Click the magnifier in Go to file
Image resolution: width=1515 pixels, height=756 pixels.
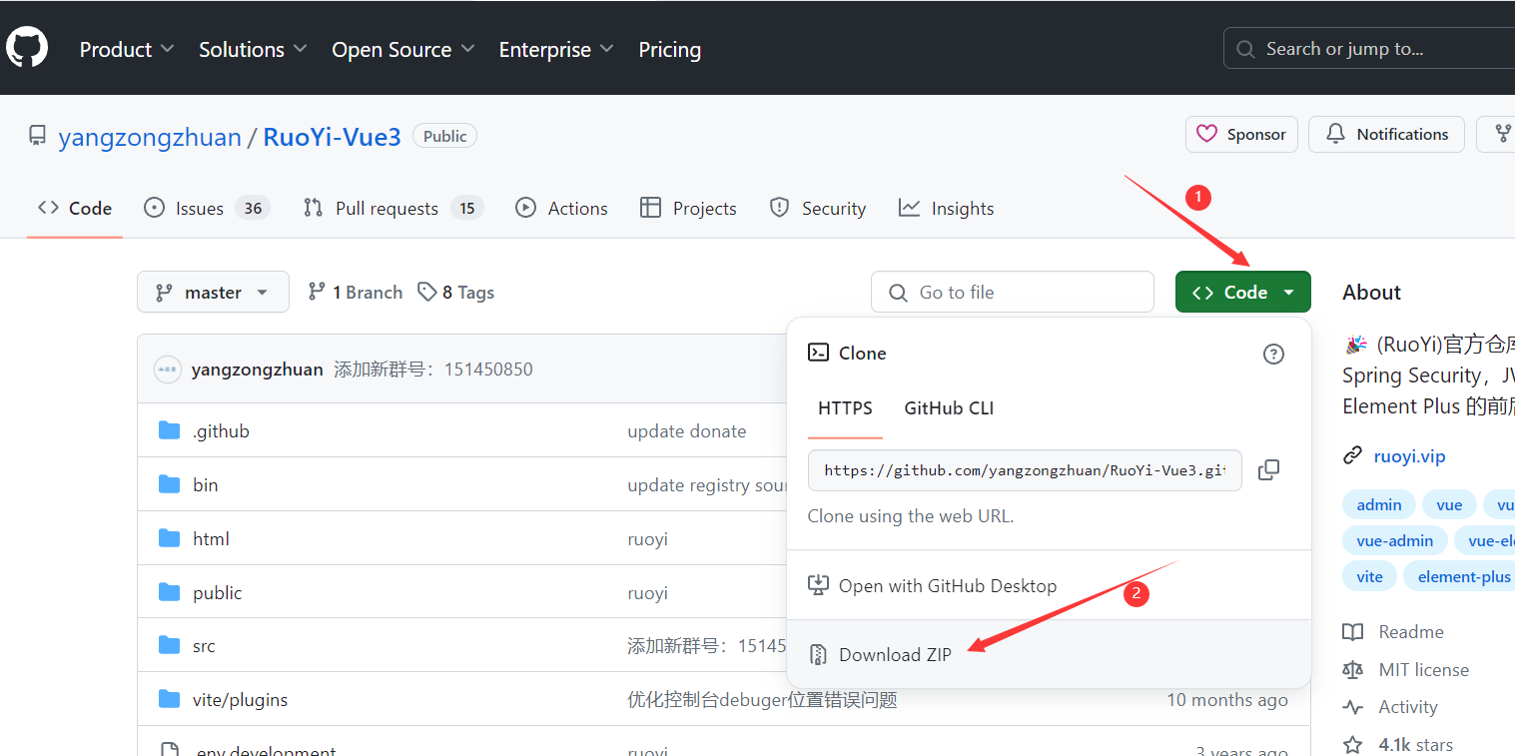click(x=898, y=292)
